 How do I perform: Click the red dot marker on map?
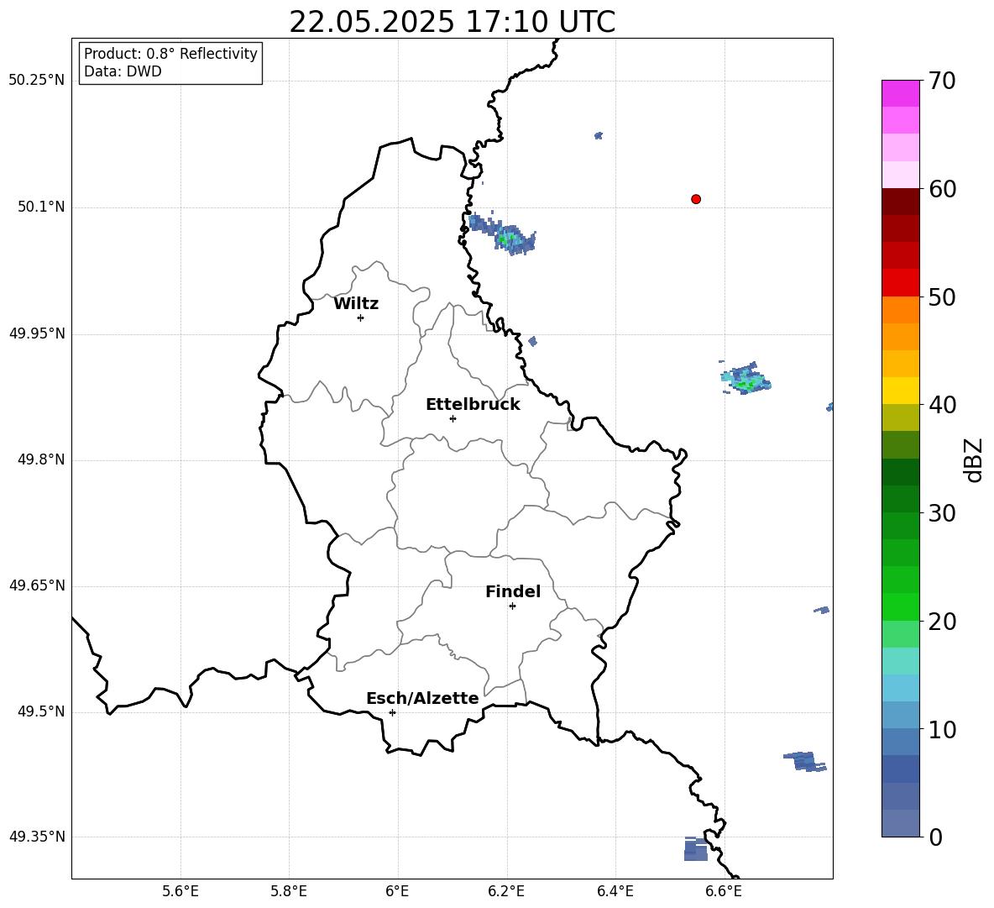click(696, 199)
